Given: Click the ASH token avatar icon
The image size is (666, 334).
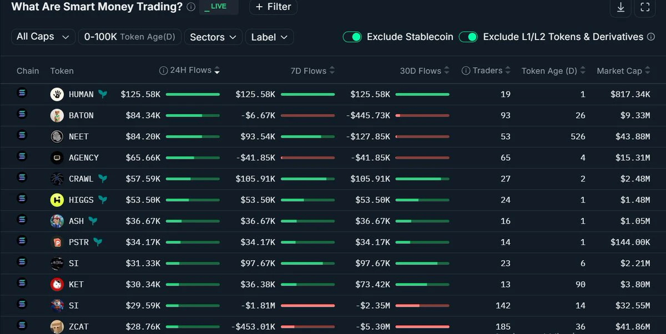Looking at the screenshot, I should pos(57,221).
